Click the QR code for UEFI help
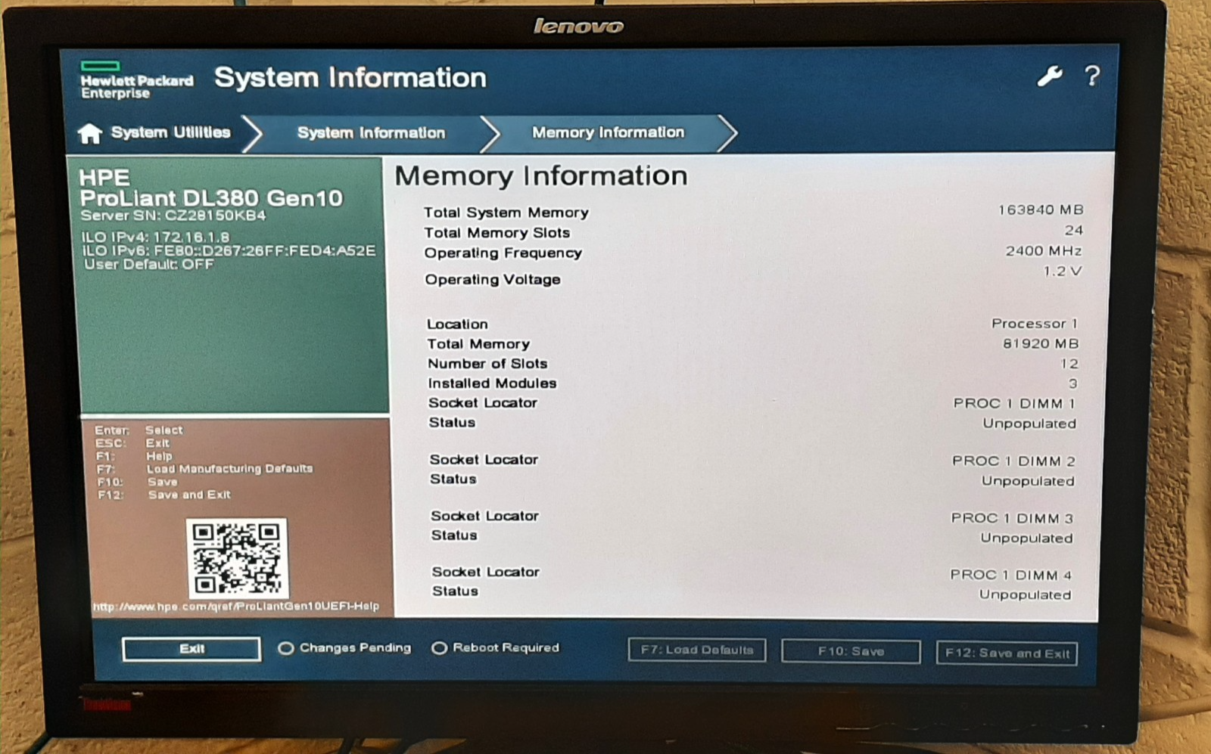 click(x=237, y=558)
